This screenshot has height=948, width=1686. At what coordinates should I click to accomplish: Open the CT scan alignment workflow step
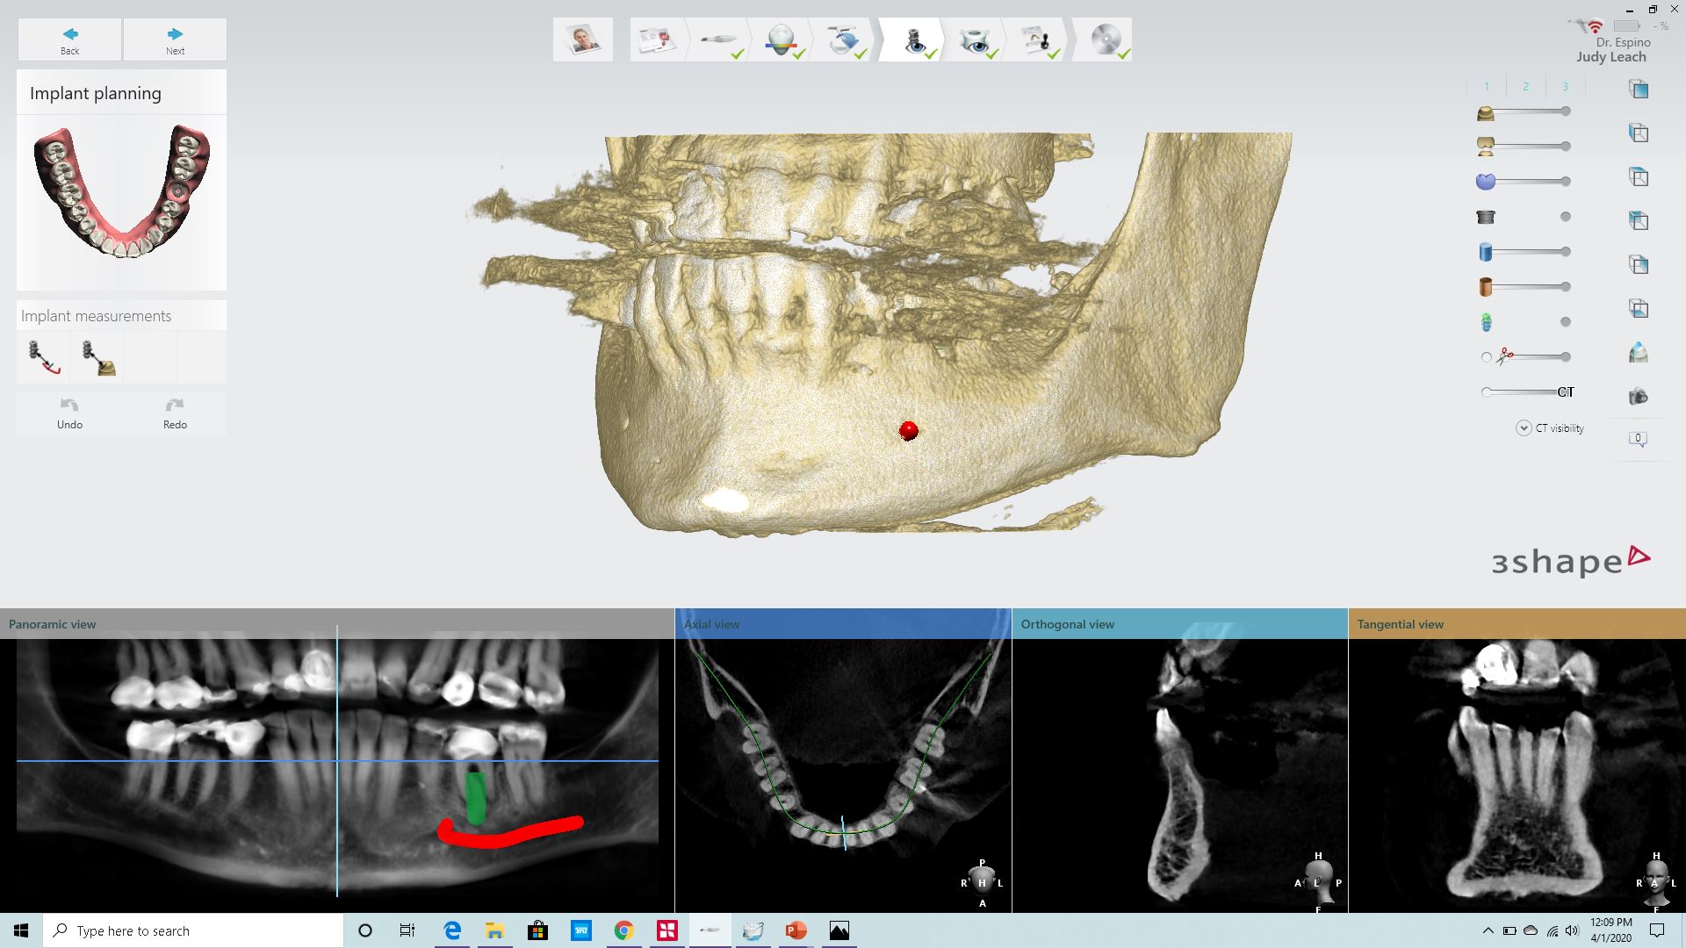click(843, 40)
